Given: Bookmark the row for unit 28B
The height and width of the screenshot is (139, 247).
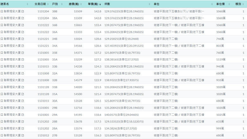Looking at the screenshot, I should tap(2, 122).
